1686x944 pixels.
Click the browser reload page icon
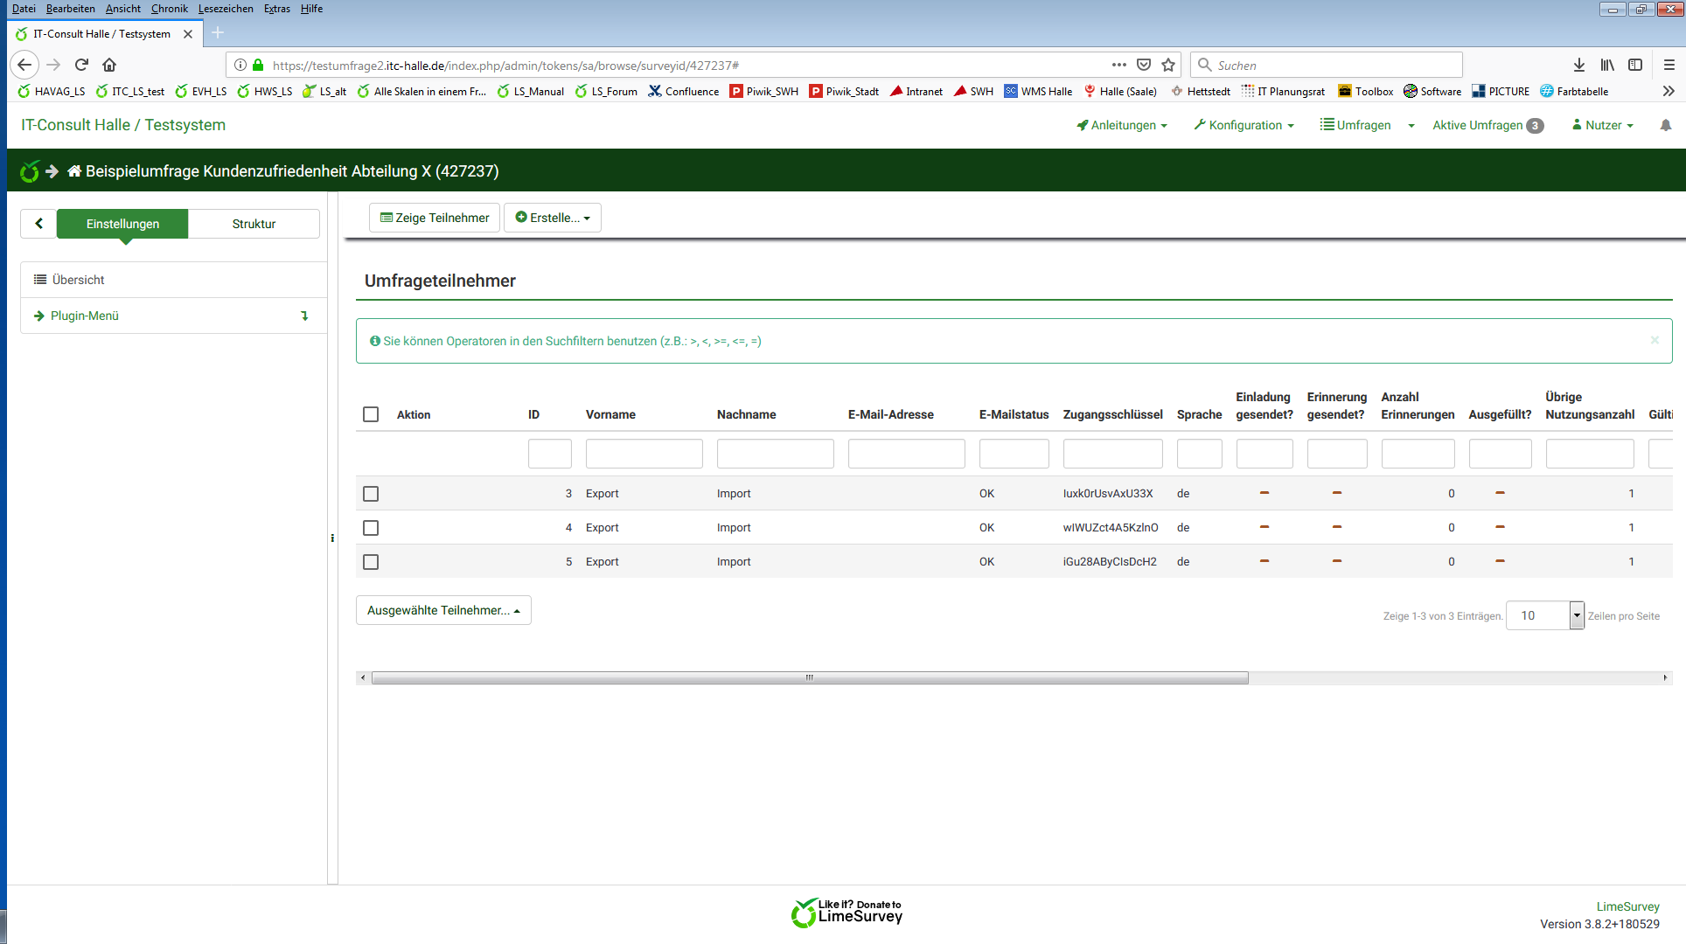[x=81, y=65]
